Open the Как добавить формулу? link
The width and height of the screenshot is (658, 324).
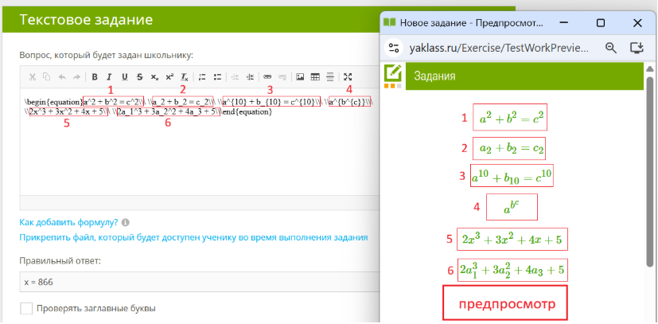point(69,222)
